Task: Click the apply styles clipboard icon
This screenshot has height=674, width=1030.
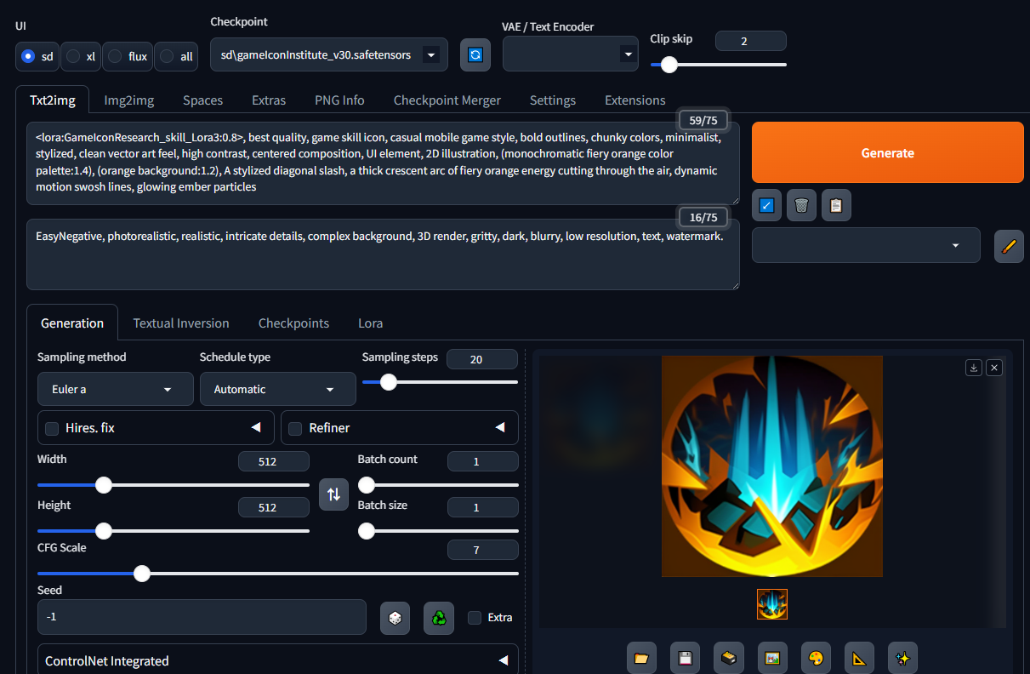Action: tap(836, 205)
